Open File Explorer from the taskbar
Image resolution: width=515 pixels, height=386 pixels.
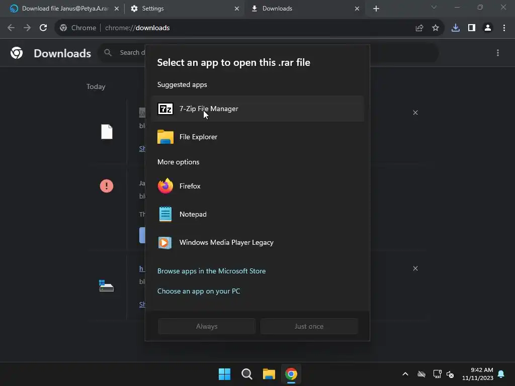tap(269, 374)
